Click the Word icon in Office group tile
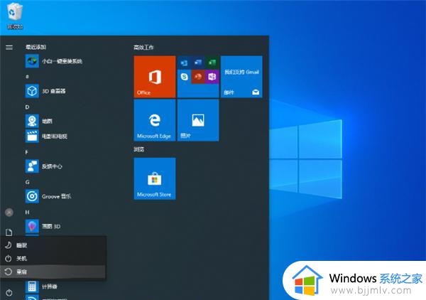The image size is (426, 300). pyautogui.click(x=198, y=63)
